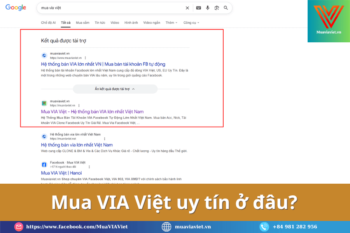
Task: Open the on-screen keyboard input tool
Action: (198, 8)
